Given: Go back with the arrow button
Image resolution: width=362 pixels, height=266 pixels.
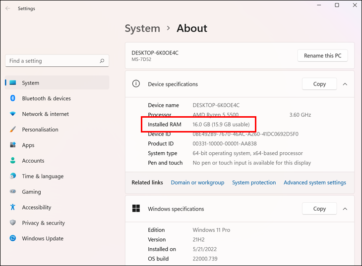Looking at the screenshot, I should 7,8.
